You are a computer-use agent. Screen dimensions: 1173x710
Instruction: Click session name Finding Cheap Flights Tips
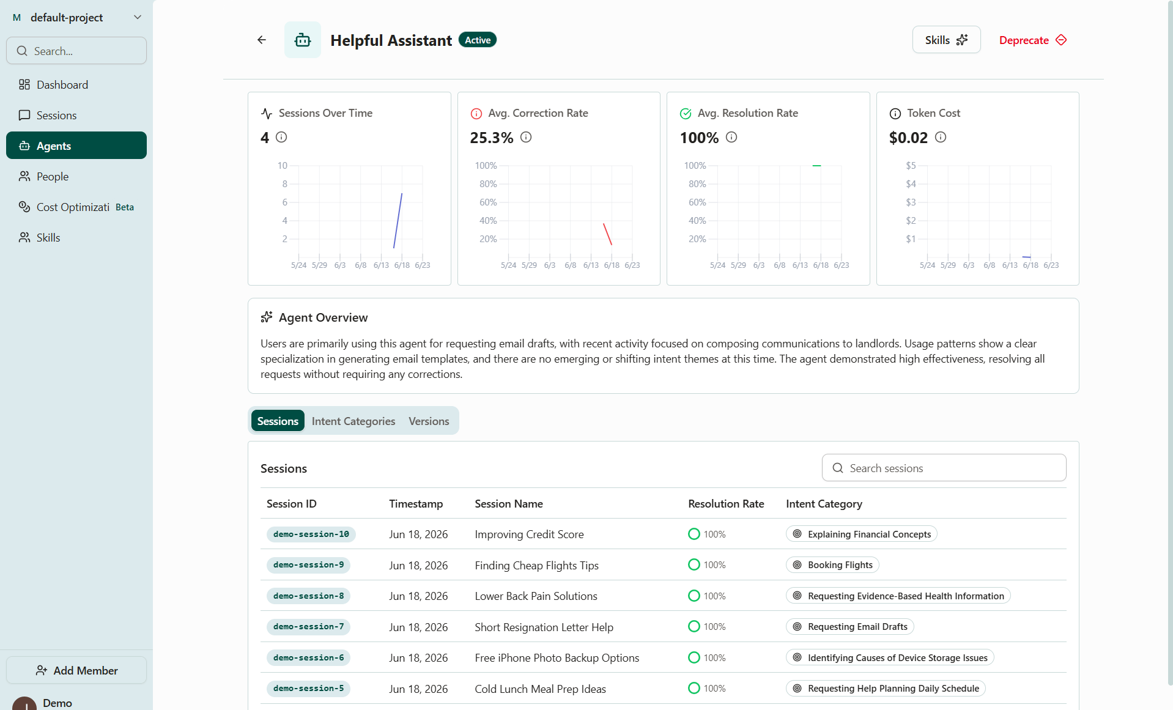pyautogui.click(x=536, y=565)
